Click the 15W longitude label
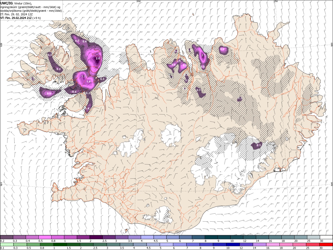The width and height of the screenshot is (333, 250). coord(276,1)
